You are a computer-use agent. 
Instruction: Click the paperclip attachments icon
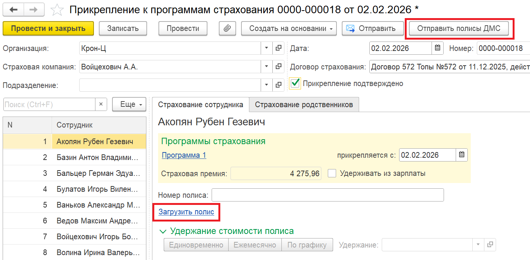(227, 28)
